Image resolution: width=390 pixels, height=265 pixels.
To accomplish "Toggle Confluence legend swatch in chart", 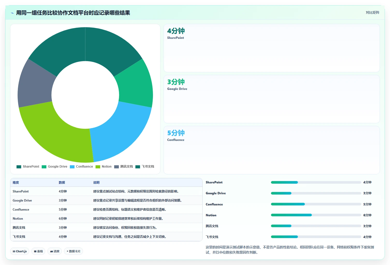I will [72, 167].
